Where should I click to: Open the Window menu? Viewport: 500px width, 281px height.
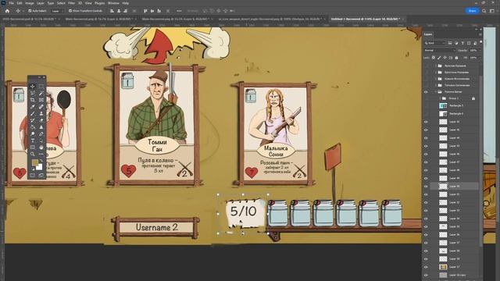(113, 3)
